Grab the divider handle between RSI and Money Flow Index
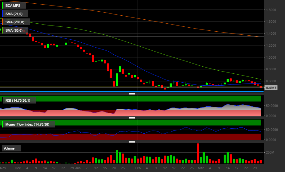The image size is (285, 172). (132, 118)
